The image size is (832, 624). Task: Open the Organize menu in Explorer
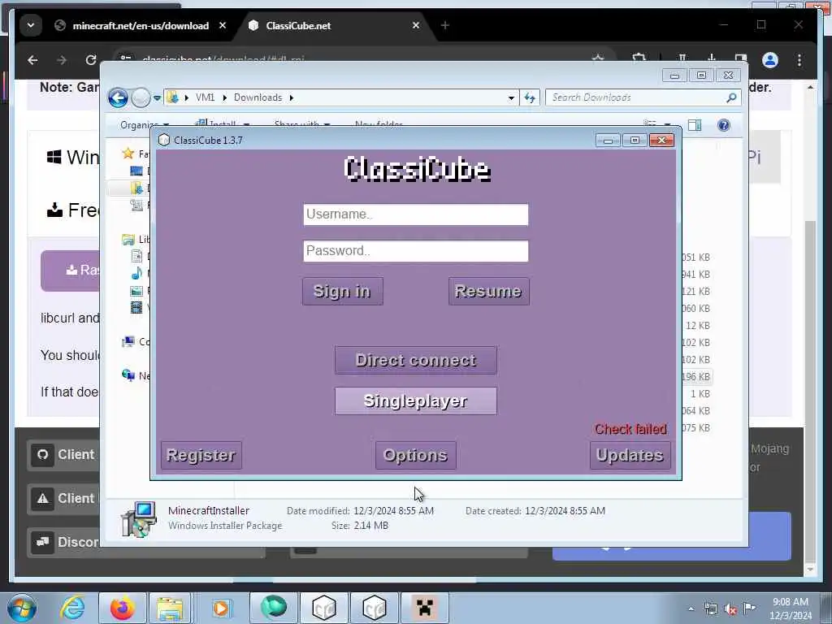point(145,125)
